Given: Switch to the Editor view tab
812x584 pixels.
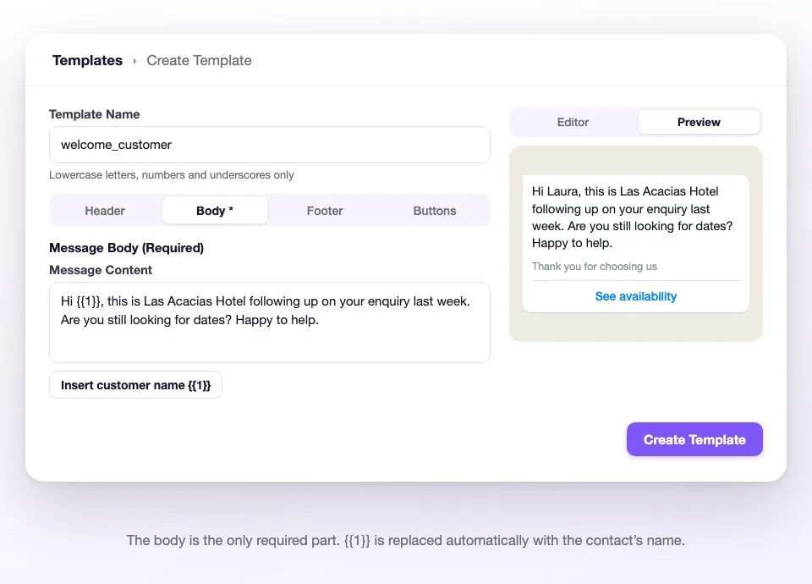Looking at the screenshot, I should [x=573, y=122].
